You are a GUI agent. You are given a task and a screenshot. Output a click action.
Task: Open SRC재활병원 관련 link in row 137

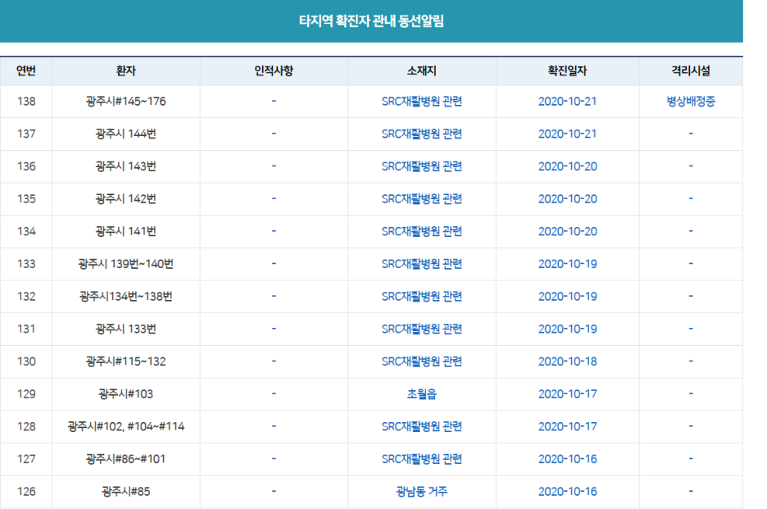(422, 134)
